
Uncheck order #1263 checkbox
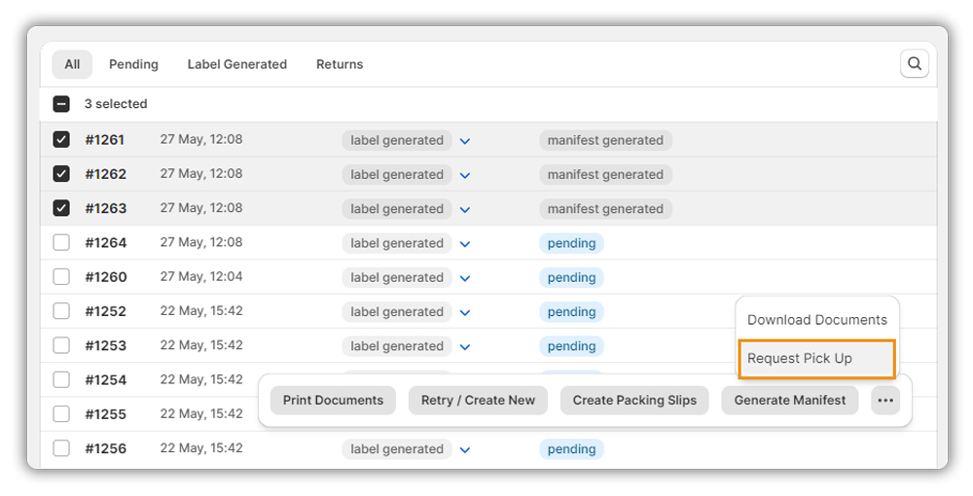[x=61, y=208]
